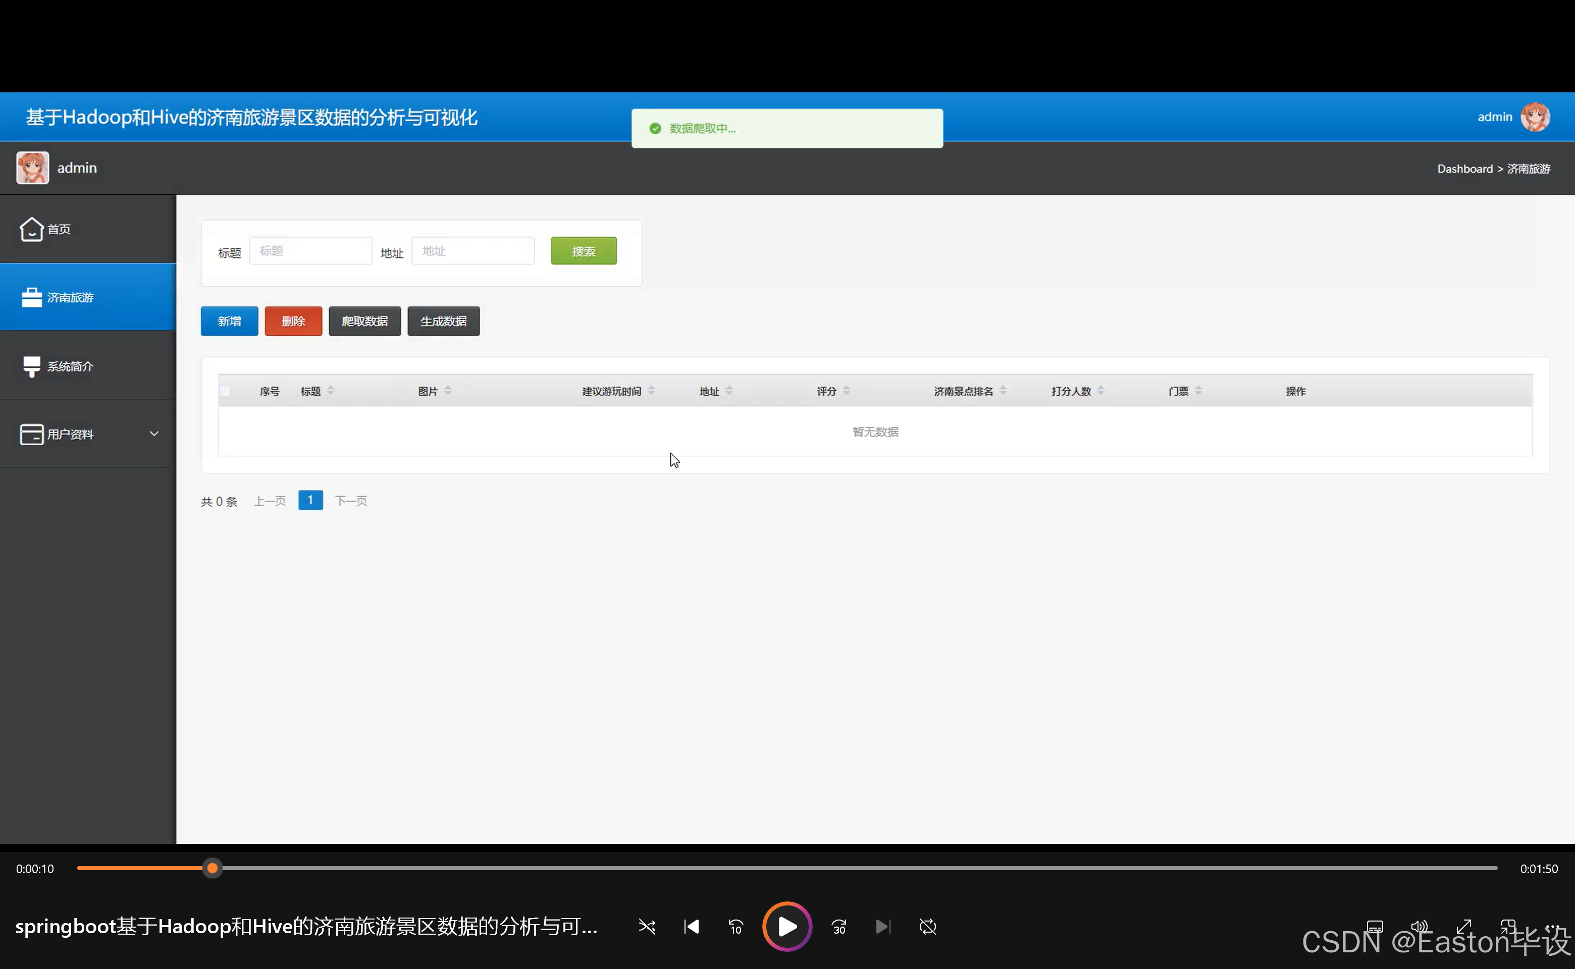The height and width of the screenshot is (969, 1575).
Task: Focus the 标题 search input field
Action: [310, 251]
